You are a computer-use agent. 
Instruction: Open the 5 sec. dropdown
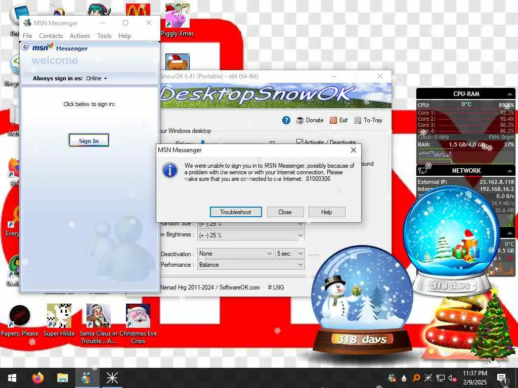(290, 254)
